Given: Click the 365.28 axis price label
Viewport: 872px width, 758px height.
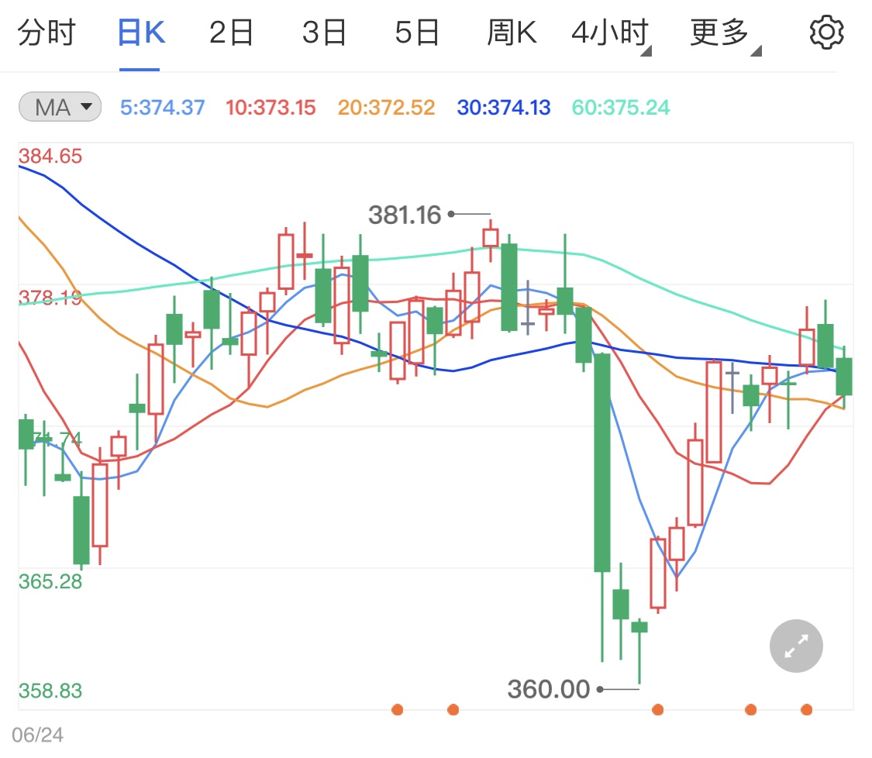Looking at the screenshot, I should coord(50,582).
